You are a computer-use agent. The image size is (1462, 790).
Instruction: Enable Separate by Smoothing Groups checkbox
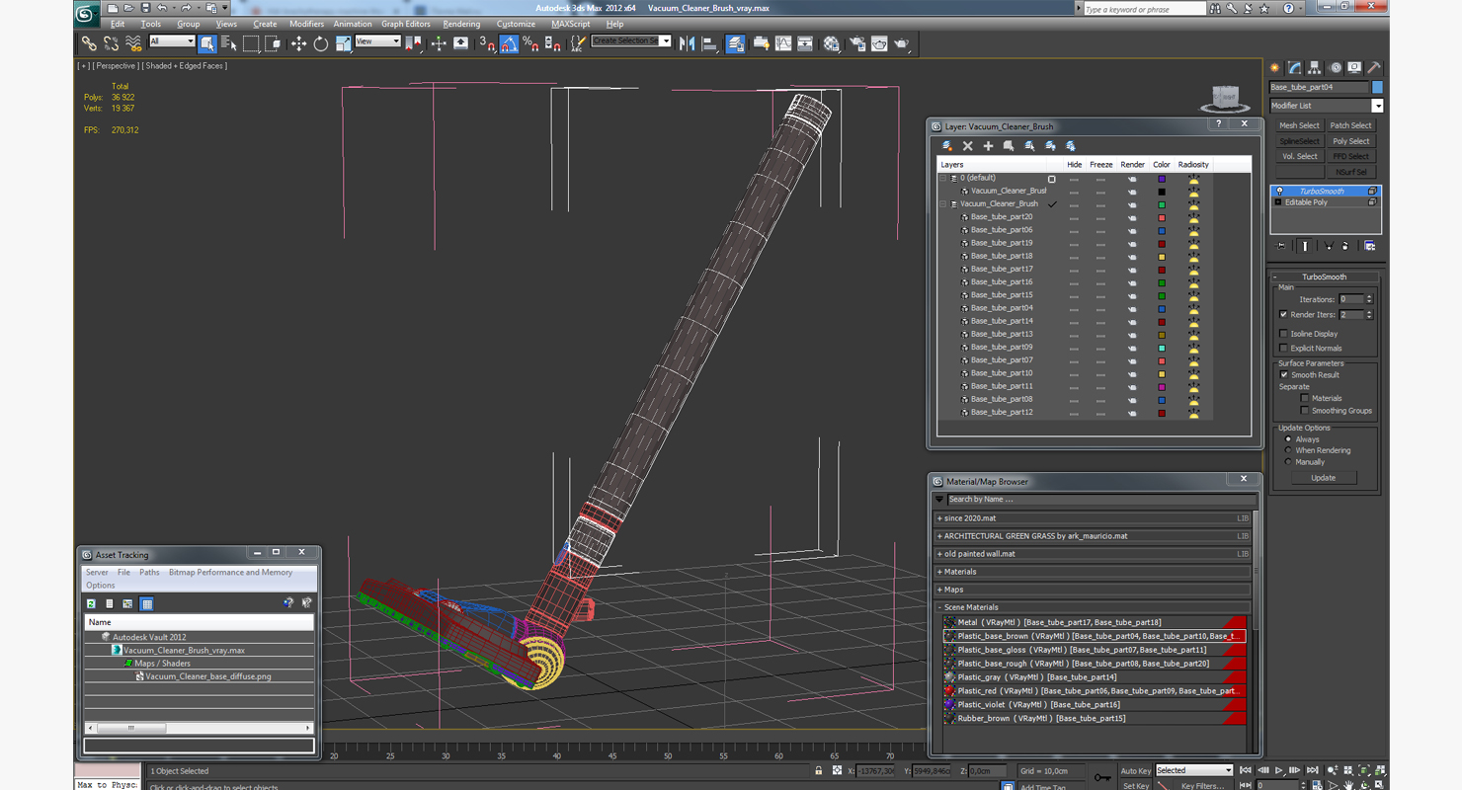click(x=1304, y=411)
